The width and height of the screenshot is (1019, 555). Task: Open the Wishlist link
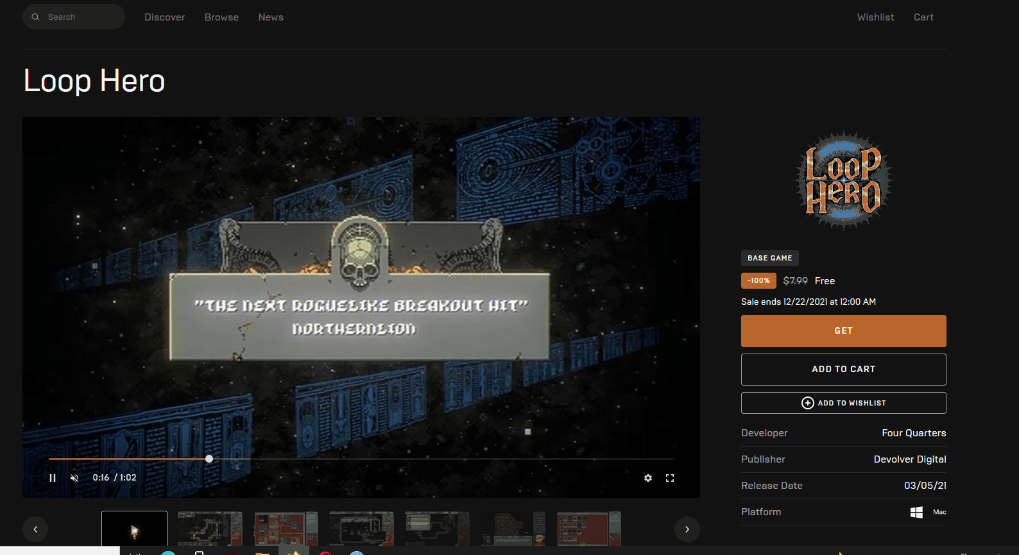point(875,17)
